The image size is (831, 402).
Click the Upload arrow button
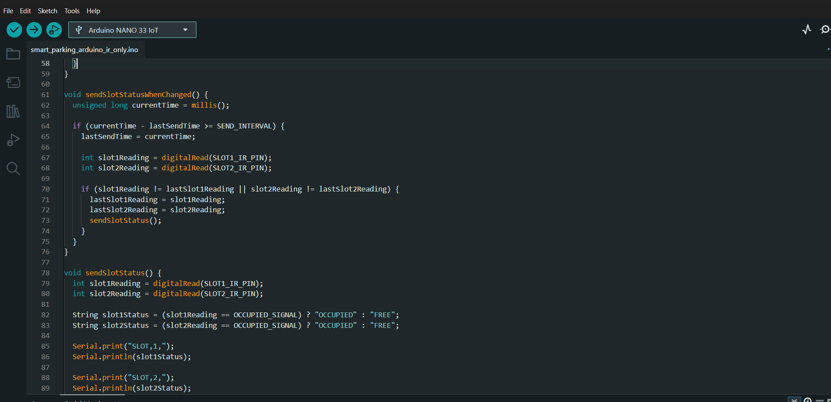pos(34,30)
